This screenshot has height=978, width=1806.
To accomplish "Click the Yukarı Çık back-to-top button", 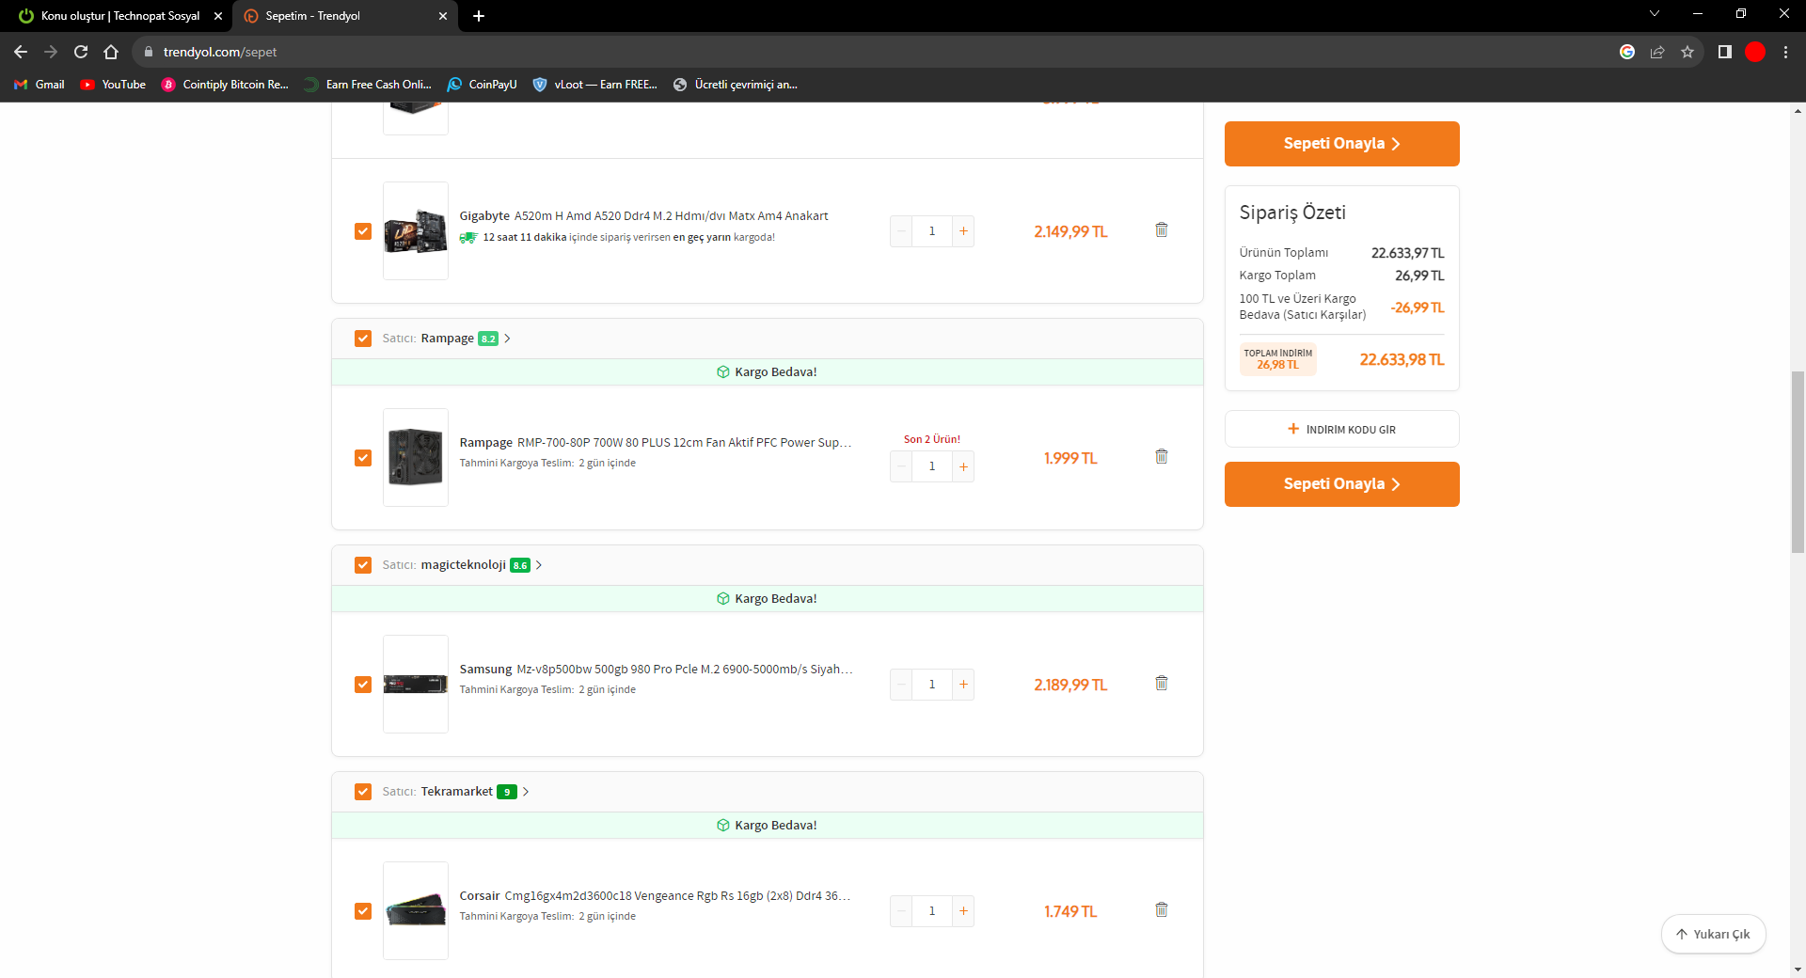I will click(x=1713, y=934).
